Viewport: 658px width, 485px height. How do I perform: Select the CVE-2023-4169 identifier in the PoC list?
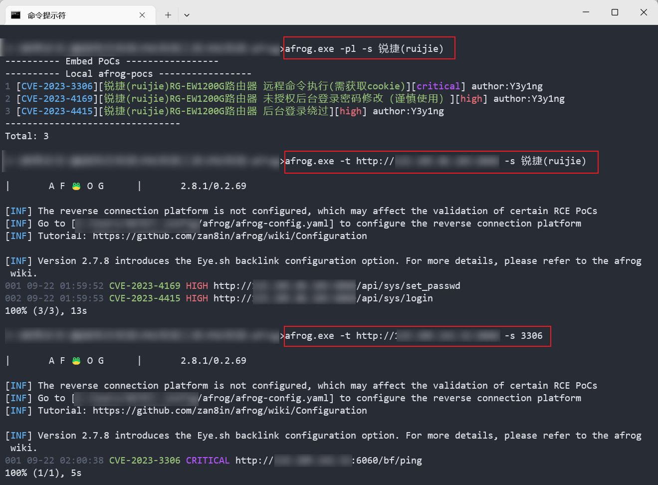(56, 98)
